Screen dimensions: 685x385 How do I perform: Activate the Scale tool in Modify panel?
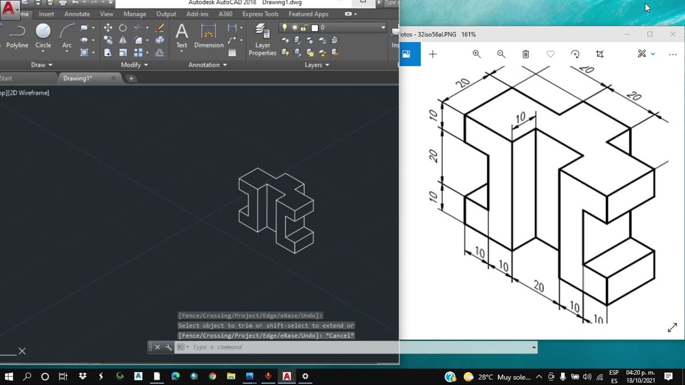point(123,52)
